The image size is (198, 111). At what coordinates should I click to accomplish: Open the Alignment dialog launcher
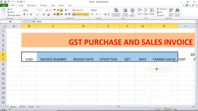pyautogui.click(x=88, y=18)
